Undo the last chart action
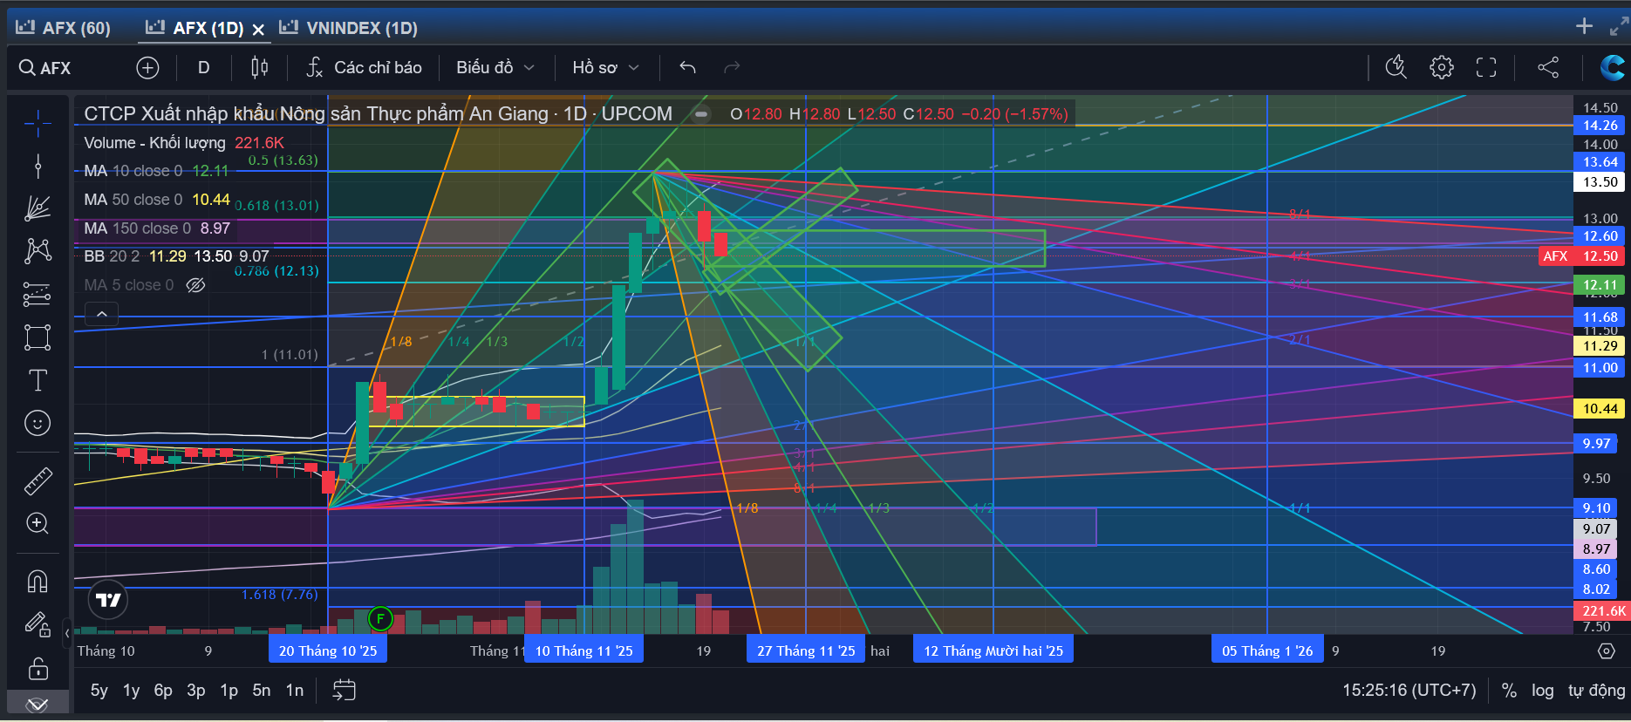This screenshot has width=1631, height=722. (687, 68)
